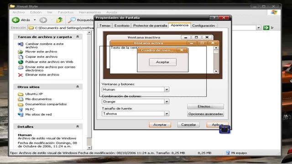Click the Mover este archivo link

point(42,51)
